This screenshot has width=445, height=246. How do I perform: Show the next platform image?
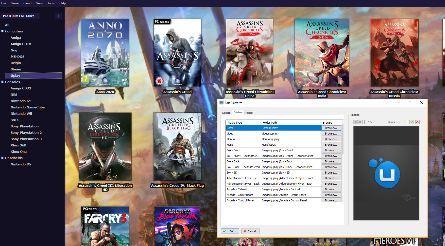360,122
